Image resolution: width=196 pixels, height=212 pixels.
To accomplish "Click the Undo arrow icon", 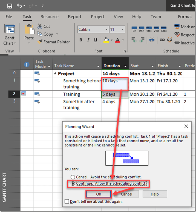I will [19, 6].
